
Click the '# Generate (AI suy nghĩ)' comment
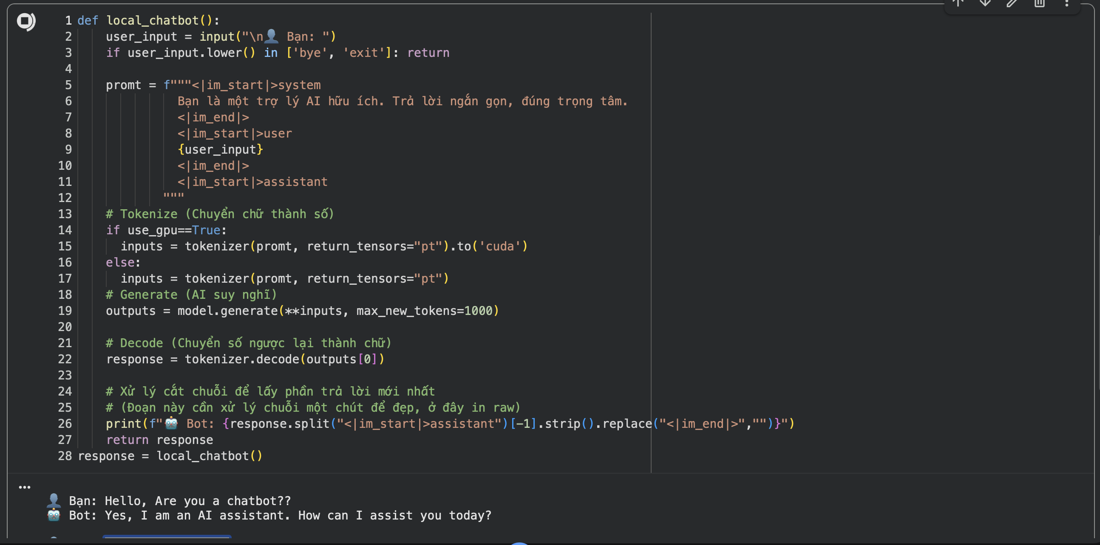(191, 295)
